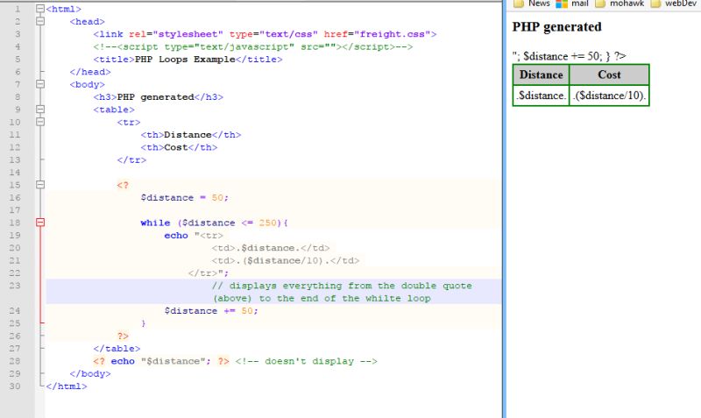Click the '$distance = 50;' code line
Screen dimensions: 701x418
[185, 197]
